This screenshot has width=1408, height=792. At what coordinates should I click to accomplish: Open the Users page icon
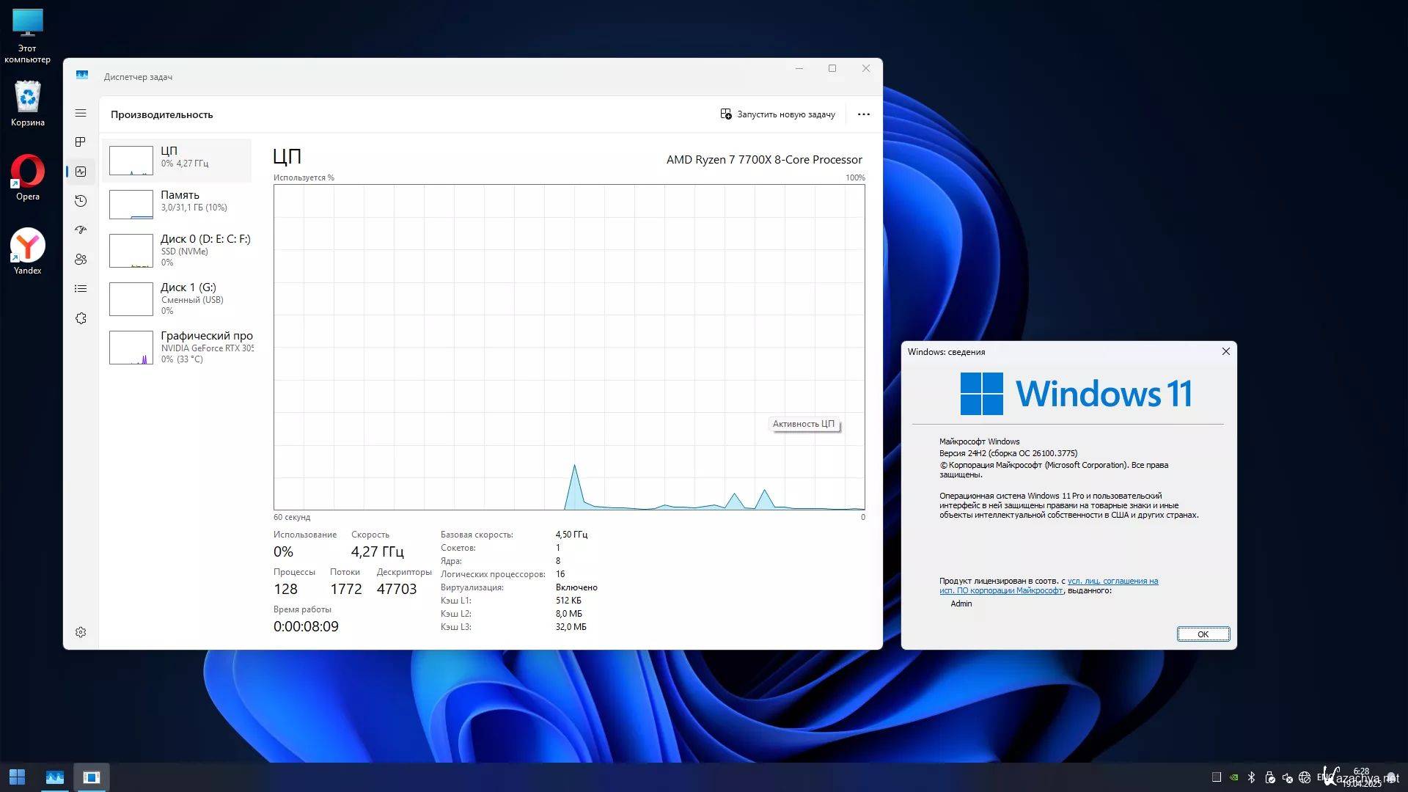81,260
